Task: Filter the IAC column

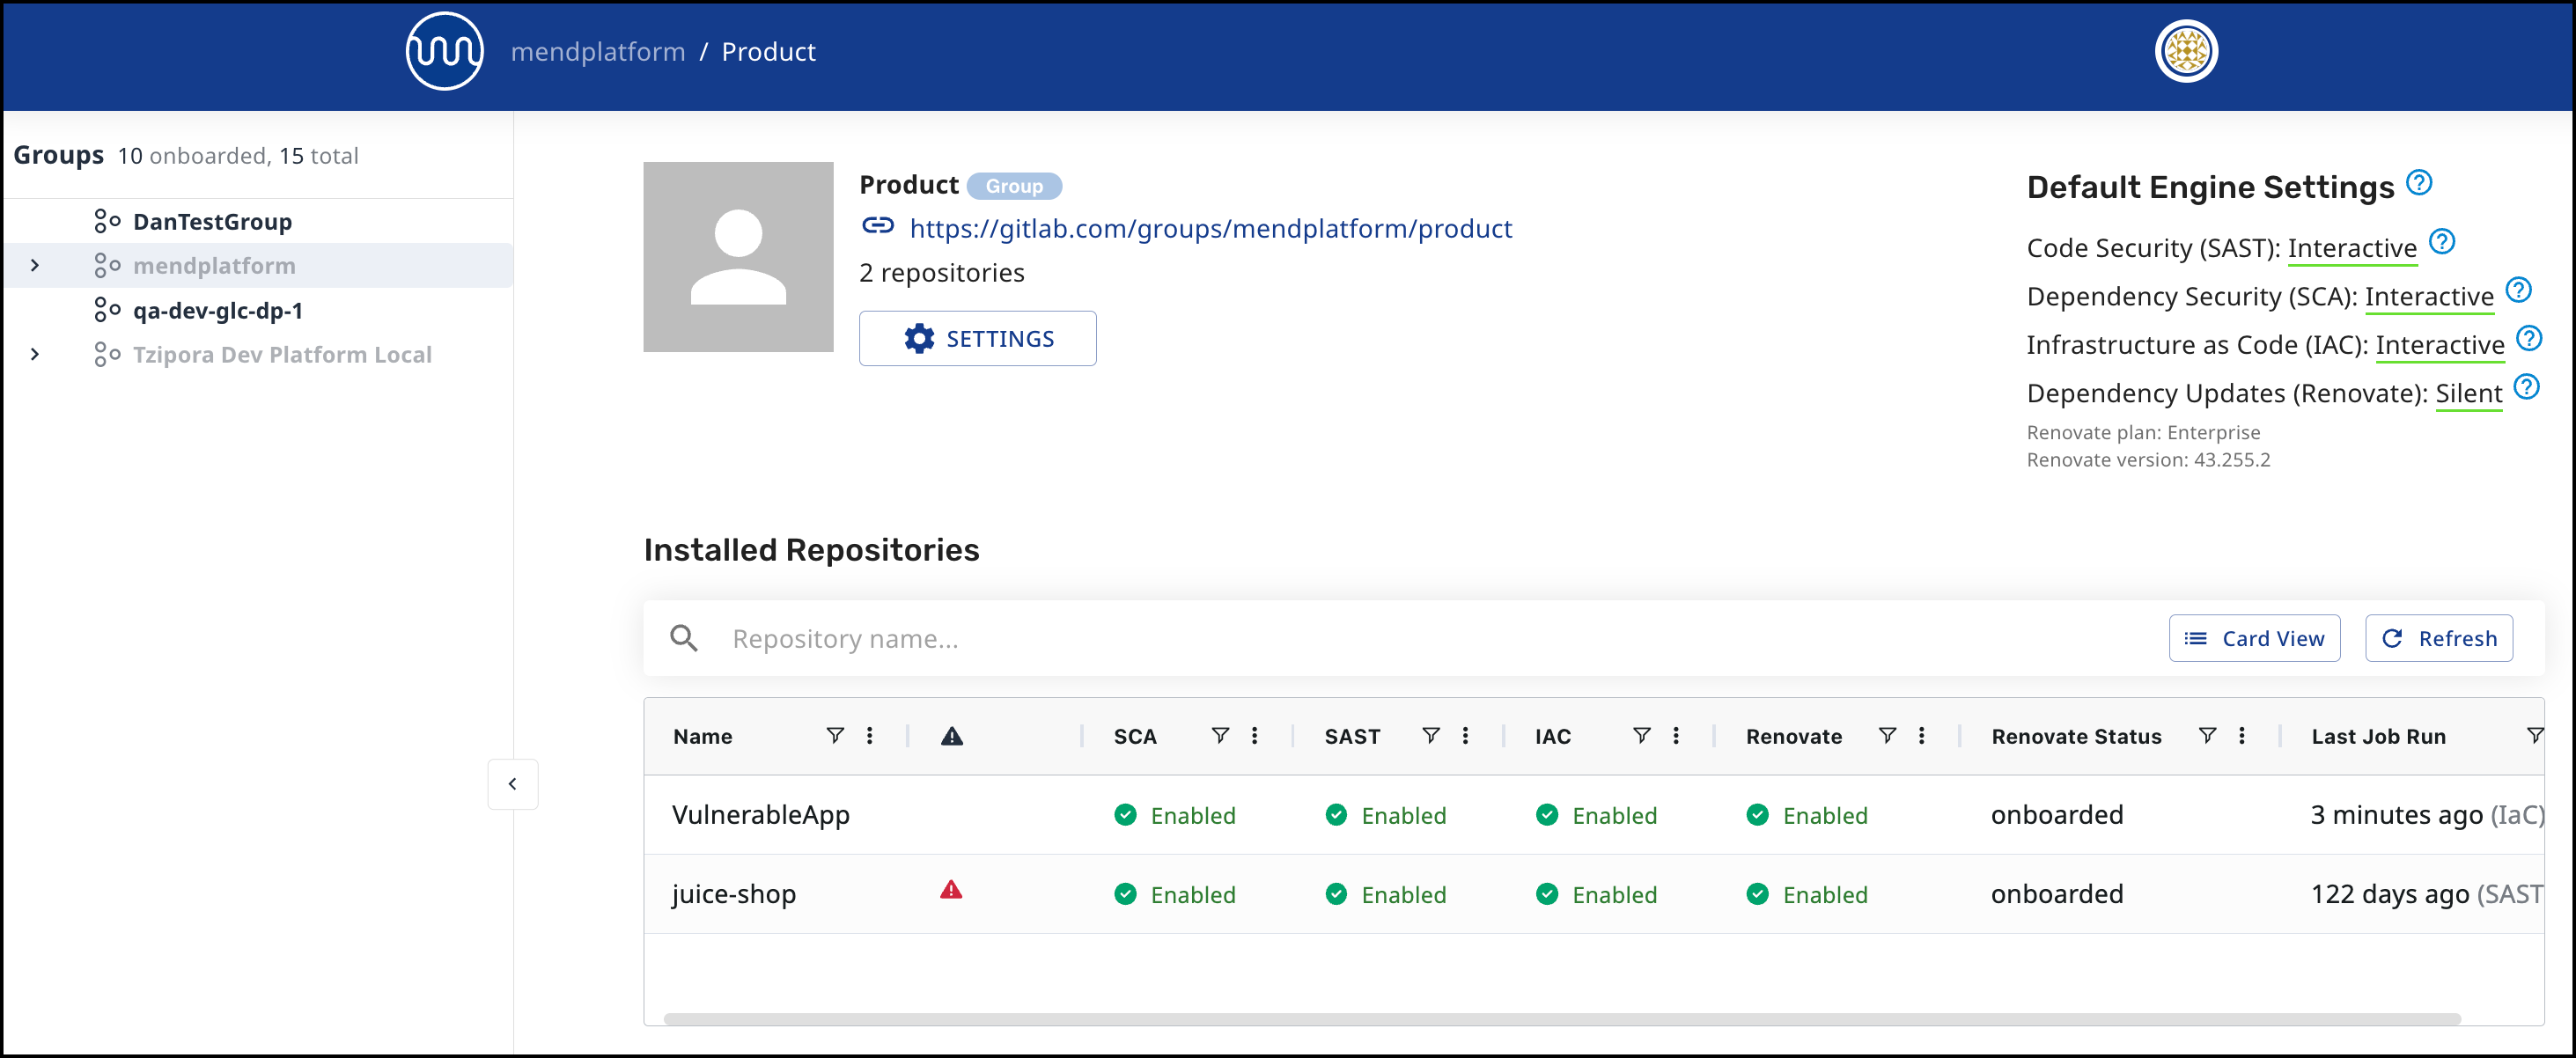Action: coord(1642,736)
